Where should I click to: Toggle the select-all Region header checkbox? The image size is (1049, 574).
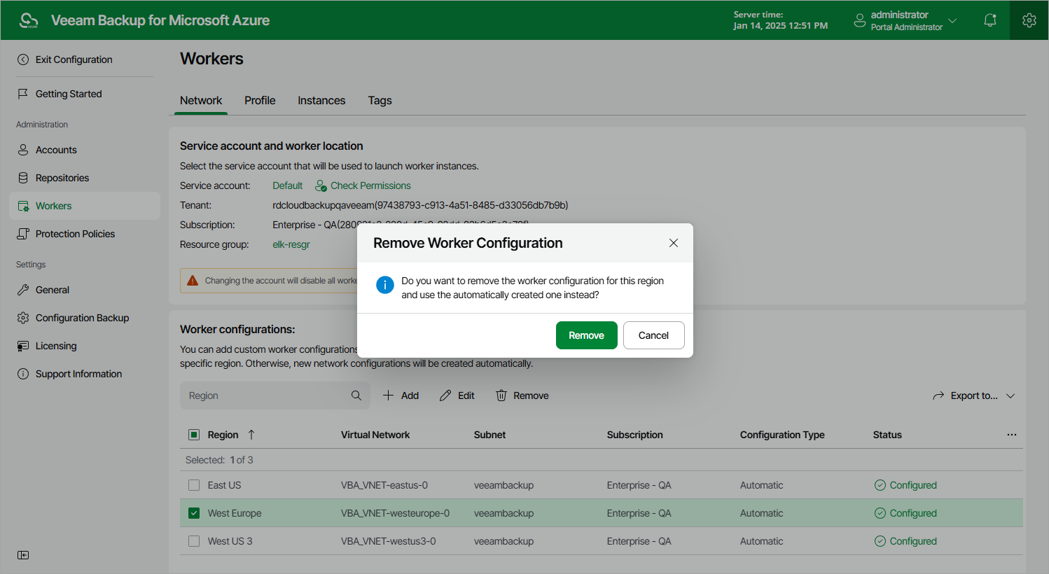pos(194,435)
